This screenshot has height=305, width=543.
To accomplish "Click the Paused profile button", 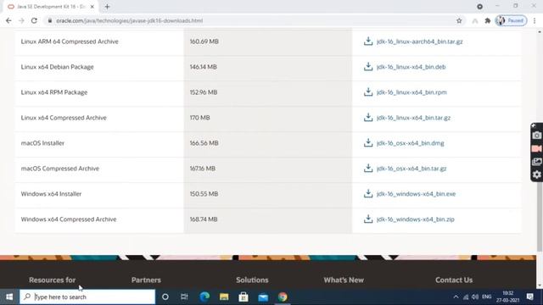I will click(511, 20).
